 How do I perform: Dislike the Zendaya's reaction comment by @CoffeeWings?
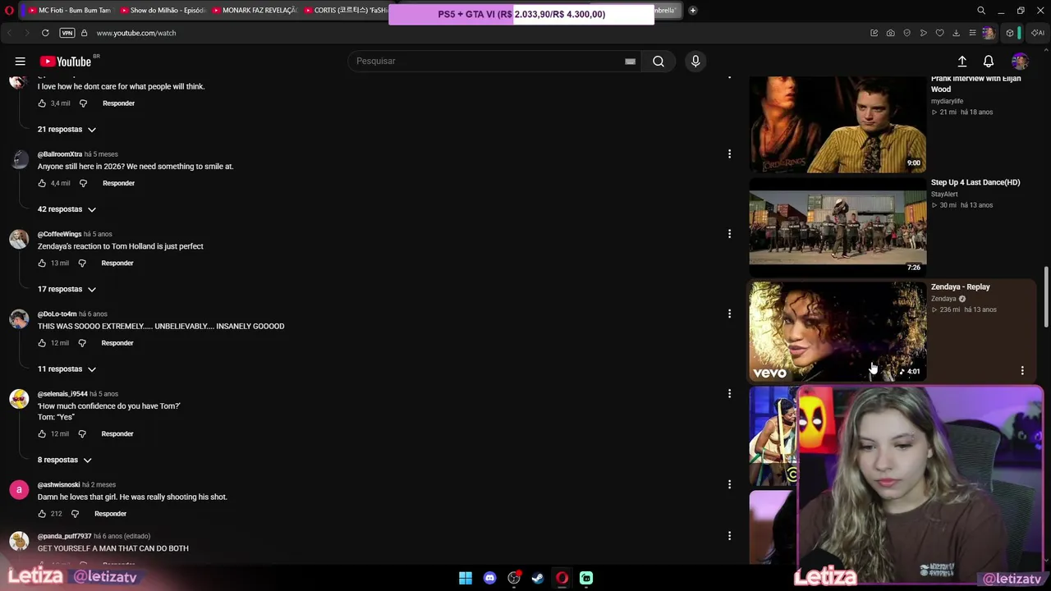[x=82, y=263]
